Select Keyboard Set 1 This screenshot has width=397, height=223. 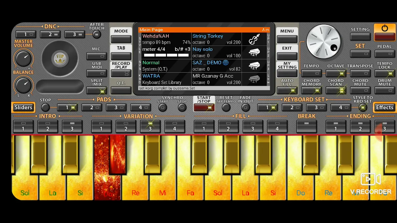click(x=268, y=107)
